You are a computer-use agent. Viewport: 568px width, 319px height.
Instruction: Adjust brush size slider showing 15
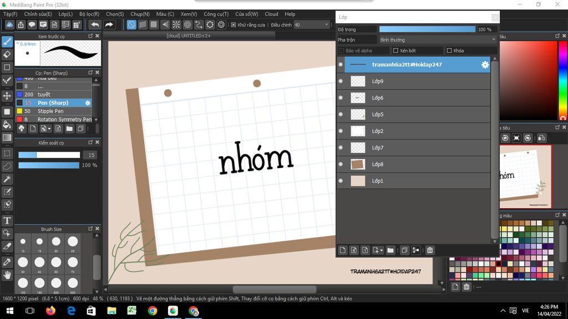[49, 155]
